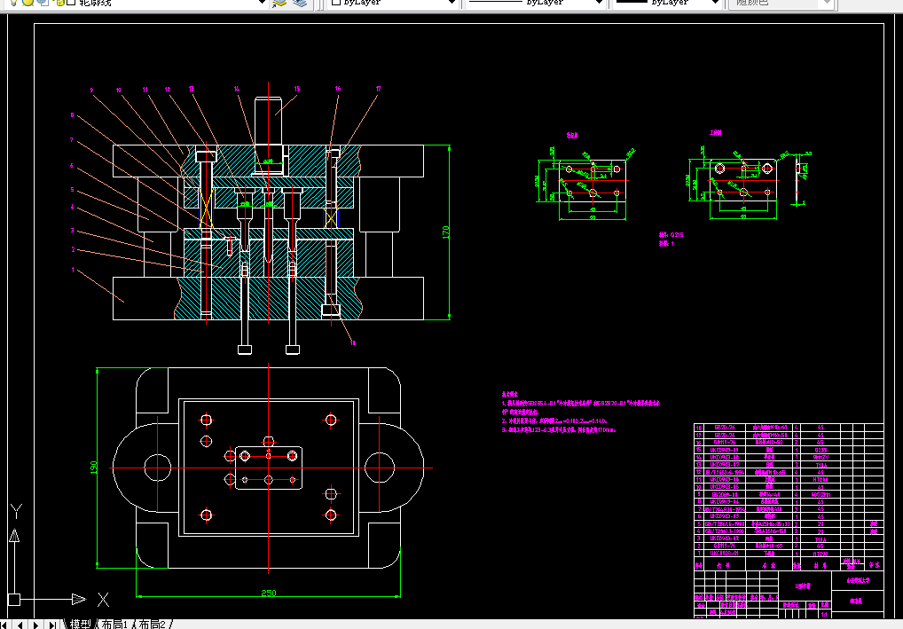This screenshot has height=629, width=903.
Task: Select the JB/T7650.6-1994 standard cell
Action: pyautogui.click(x=725, y=472)
